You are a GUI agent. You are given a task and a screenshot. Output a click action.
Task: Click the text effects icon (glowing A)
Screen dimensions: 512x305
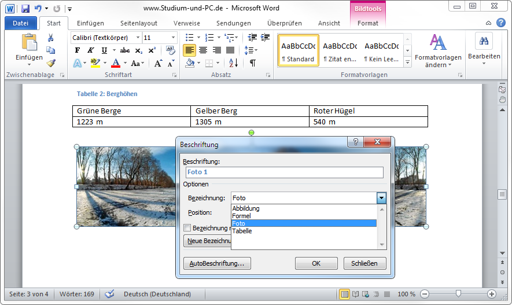[77, 63]
